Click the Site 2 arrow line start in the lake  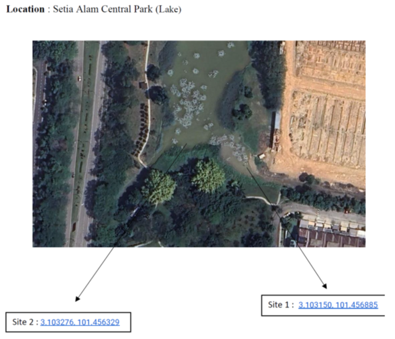pos(186,144)
